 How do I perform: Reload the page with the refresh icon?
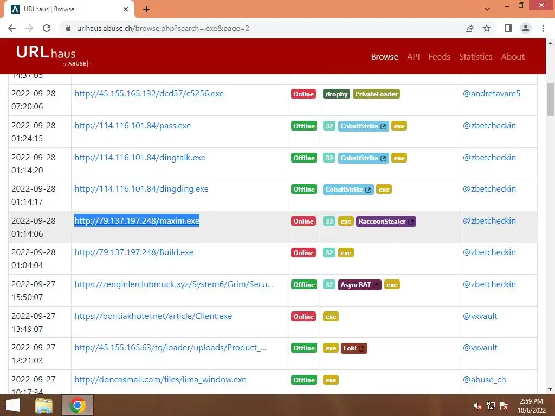point(47,28)
